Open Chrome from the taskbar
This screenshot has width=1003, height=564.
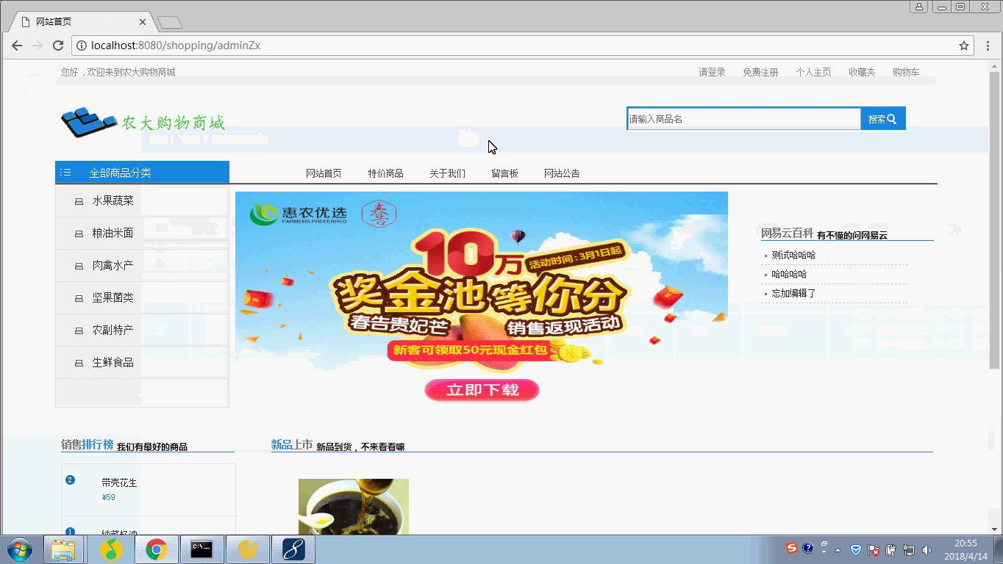tap(156, 549)
